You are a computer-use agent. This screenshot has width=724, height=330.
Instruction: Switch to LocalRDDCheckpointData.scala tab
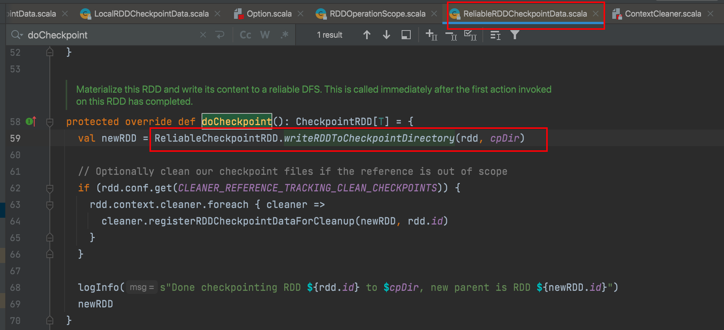tap(151, 14)
